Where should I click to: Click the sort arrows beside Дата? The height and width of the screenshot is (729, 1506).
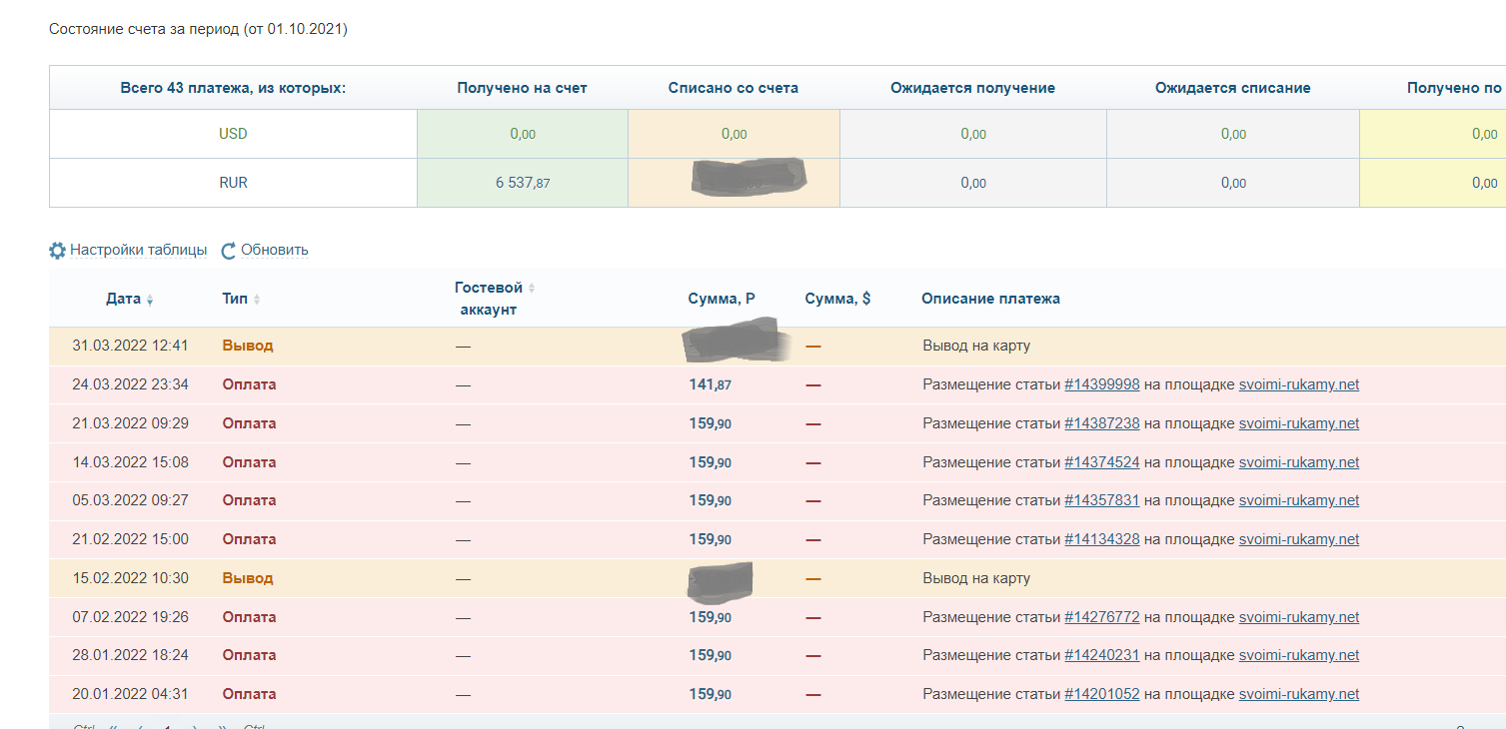pyautogui.click(x=150, y=300)
